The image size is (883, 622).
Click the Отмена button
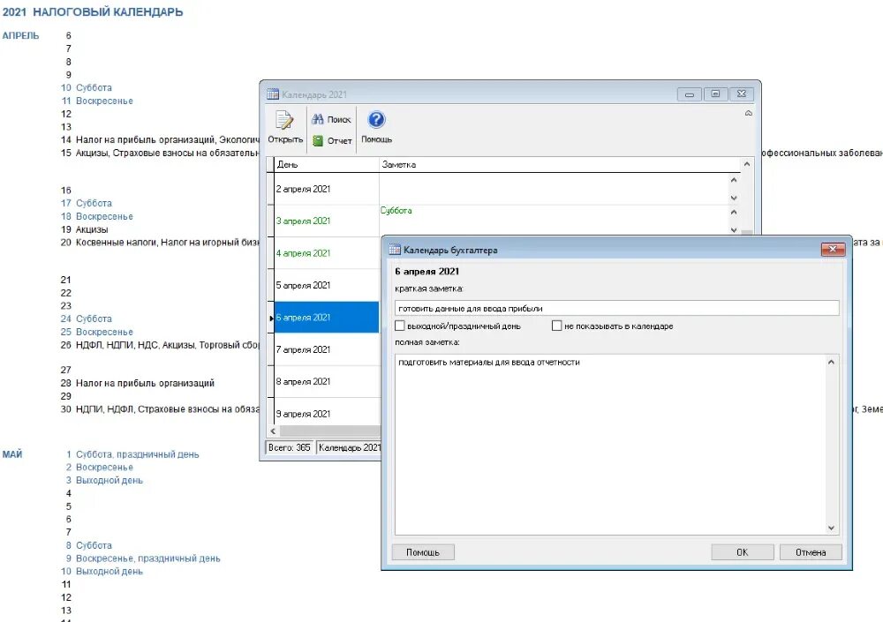click(x=811, y=552)
